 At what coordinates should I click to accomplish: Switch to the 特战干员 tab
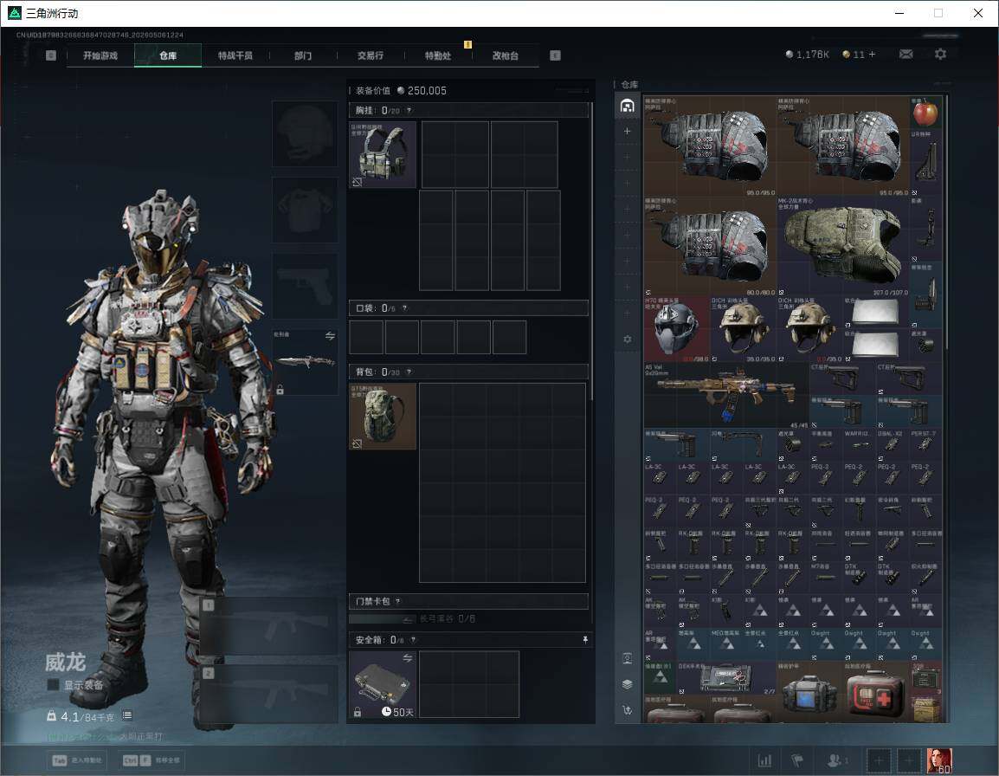[235, 55]
